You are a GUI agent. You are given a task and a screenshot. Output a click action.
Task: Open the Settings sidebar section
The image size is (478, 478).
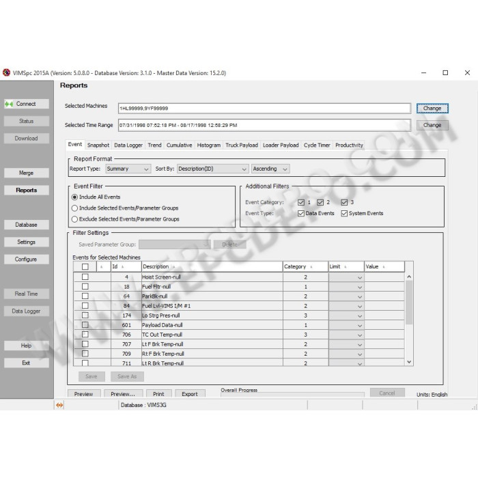coord(26,242)
